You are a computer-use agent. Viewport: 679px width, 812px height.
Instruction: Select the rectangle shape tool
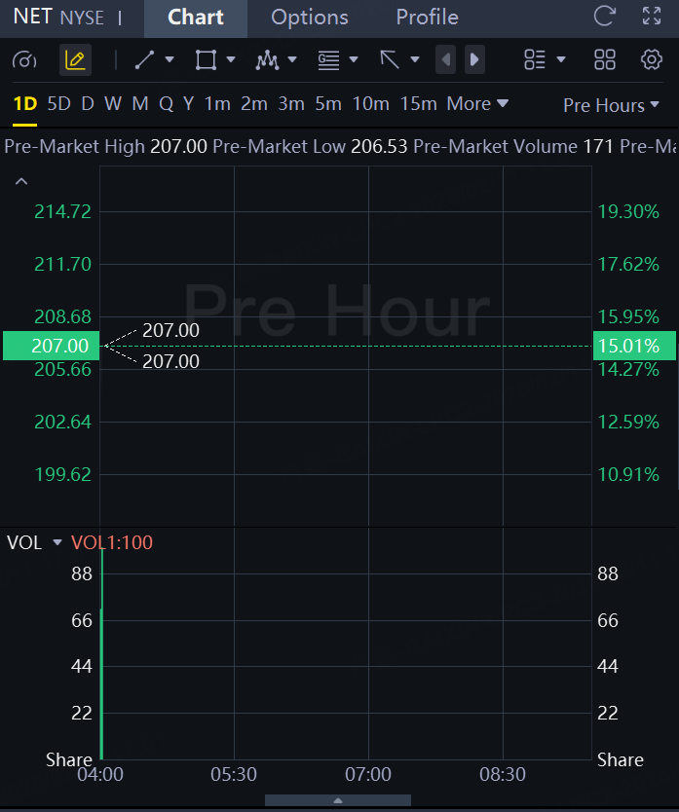coord(206,60)
